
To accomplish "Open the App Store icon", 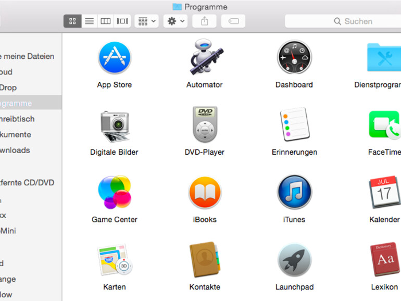I will click(115, 57).
